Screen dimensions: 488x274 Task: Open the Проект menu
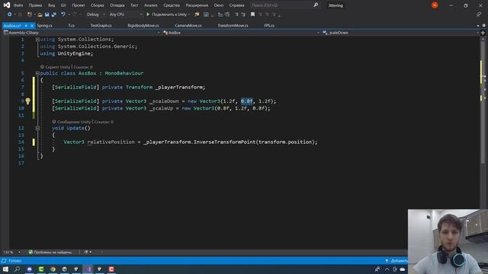click(x=78, y=5)
